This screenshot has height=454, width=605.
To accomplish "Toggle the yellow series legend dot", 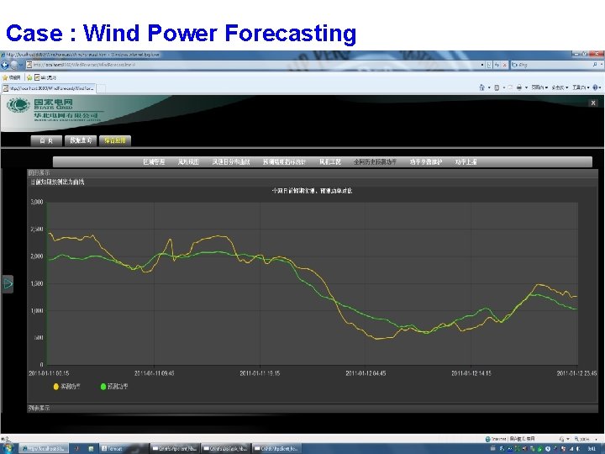I will pyautogui.click(x=56, y=387).
